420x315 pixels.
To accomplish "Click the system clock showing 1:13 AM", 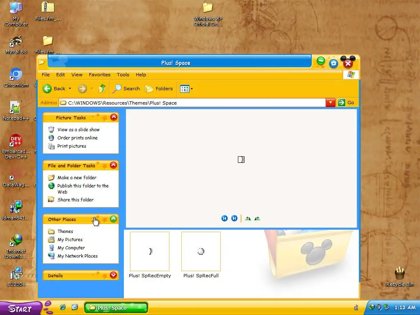I will [x=405, y=308].
